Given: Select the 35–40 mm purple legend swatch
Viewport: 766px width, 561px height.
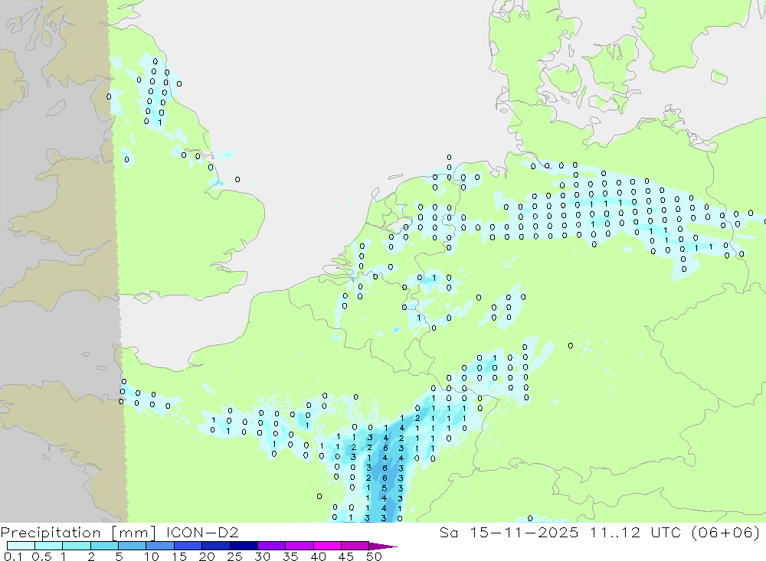Looking at the screenshot, I should pyautogui.click(x=300, y=546).
